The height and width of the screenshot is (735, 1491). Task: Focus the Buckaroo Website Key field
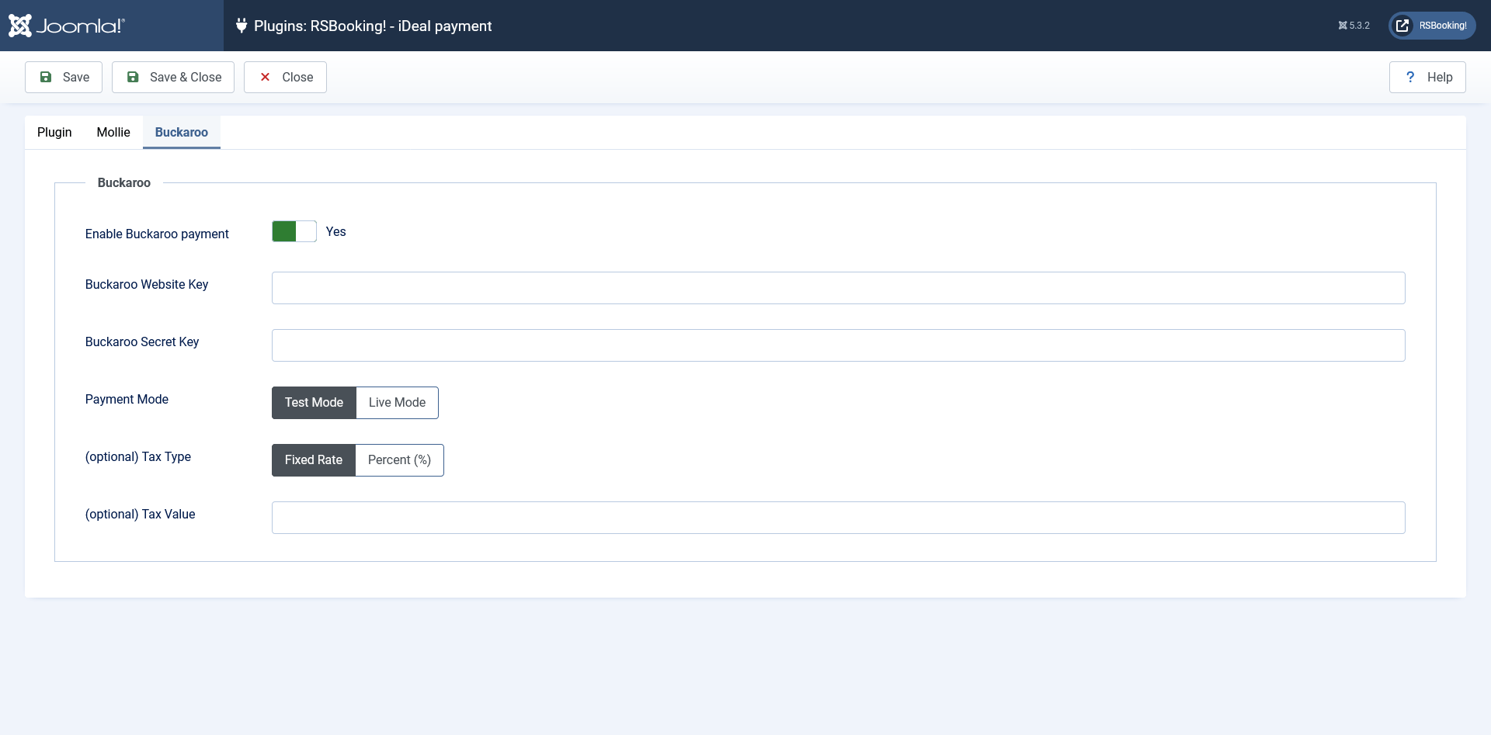(x=839, y=288)
